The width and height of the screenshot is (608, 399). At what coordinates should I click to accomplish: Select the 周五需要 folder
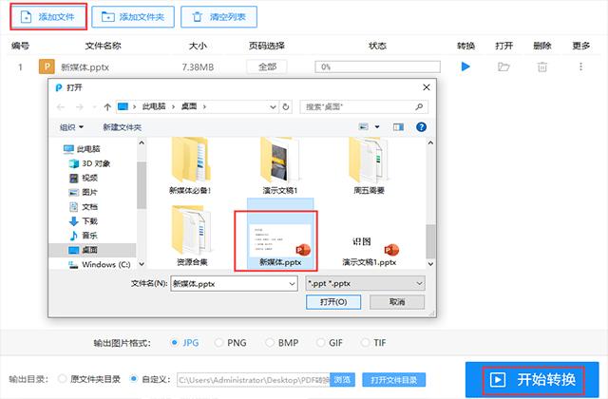369,167
